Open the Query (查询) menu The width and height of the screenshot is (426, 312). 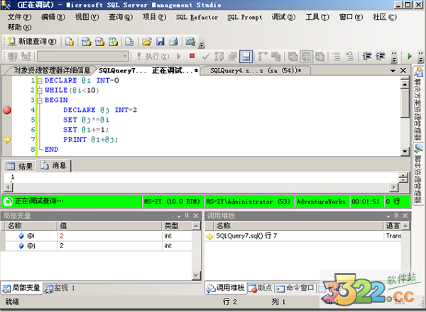119,16
